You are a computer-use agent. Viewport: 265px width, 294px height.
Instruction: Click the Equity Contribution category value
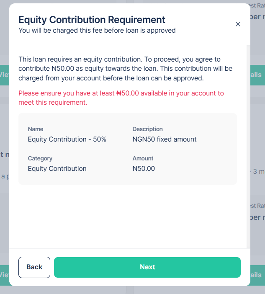[x=57, y=169]
